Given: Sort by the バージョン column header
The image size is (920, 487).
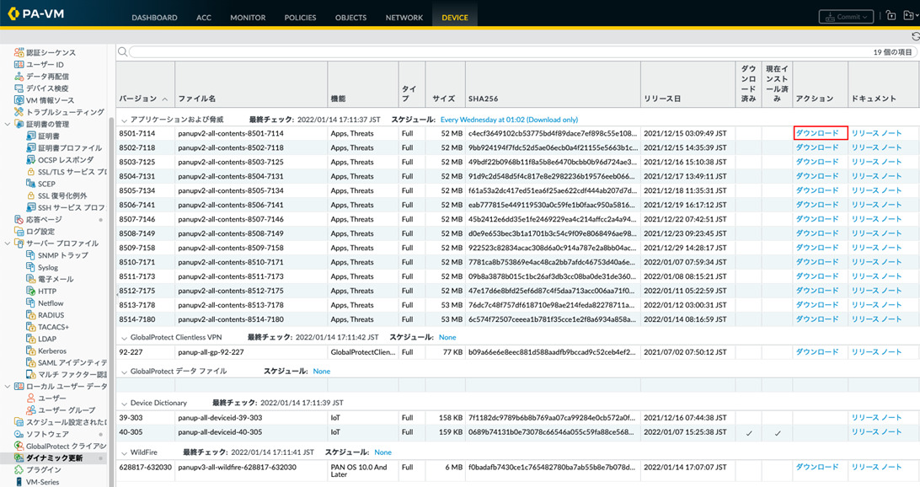Looking at the screenshot, I should click(146, 85).
